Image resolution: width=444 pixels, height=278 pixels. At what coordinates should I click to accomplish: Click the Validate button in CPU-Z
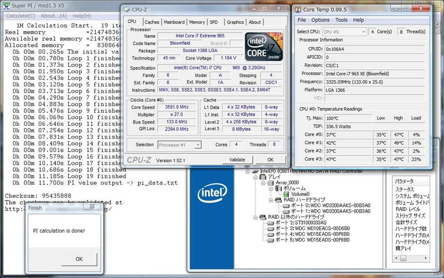click(237, 160)
